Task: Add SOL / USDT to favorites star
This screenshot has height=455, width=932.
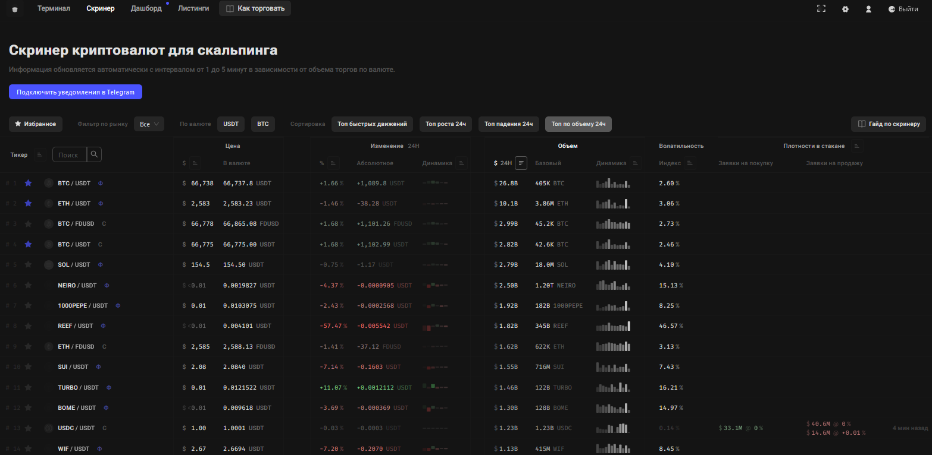Action: pyautogui.click(x=28, y=264)
